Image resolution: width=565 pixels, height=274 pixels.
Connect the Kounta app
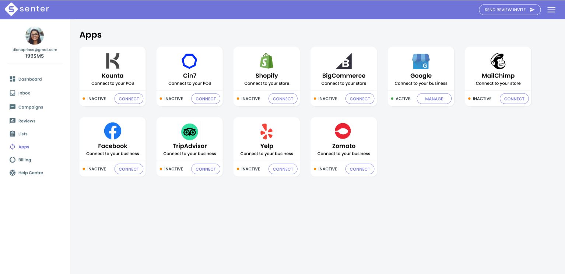tap(129, 99)
